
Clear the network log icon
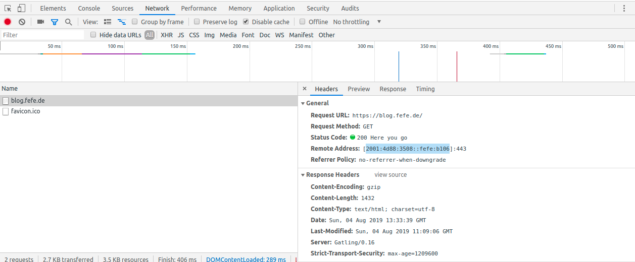click(x=22, y=22)
